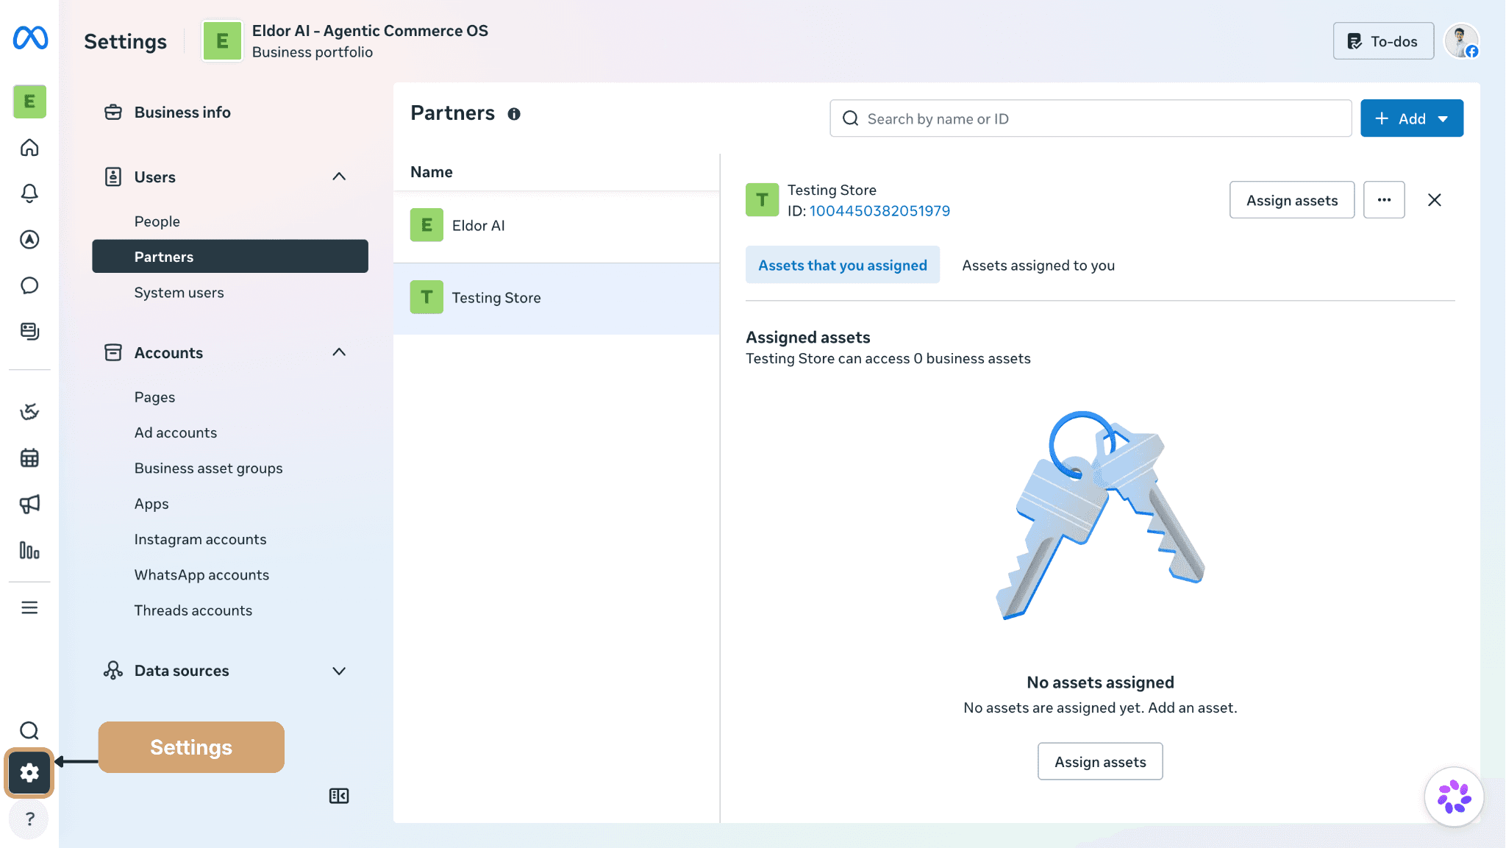1506x848 pixels.
Task: Click the Settings gear icon
Action: tap(29, 773)
